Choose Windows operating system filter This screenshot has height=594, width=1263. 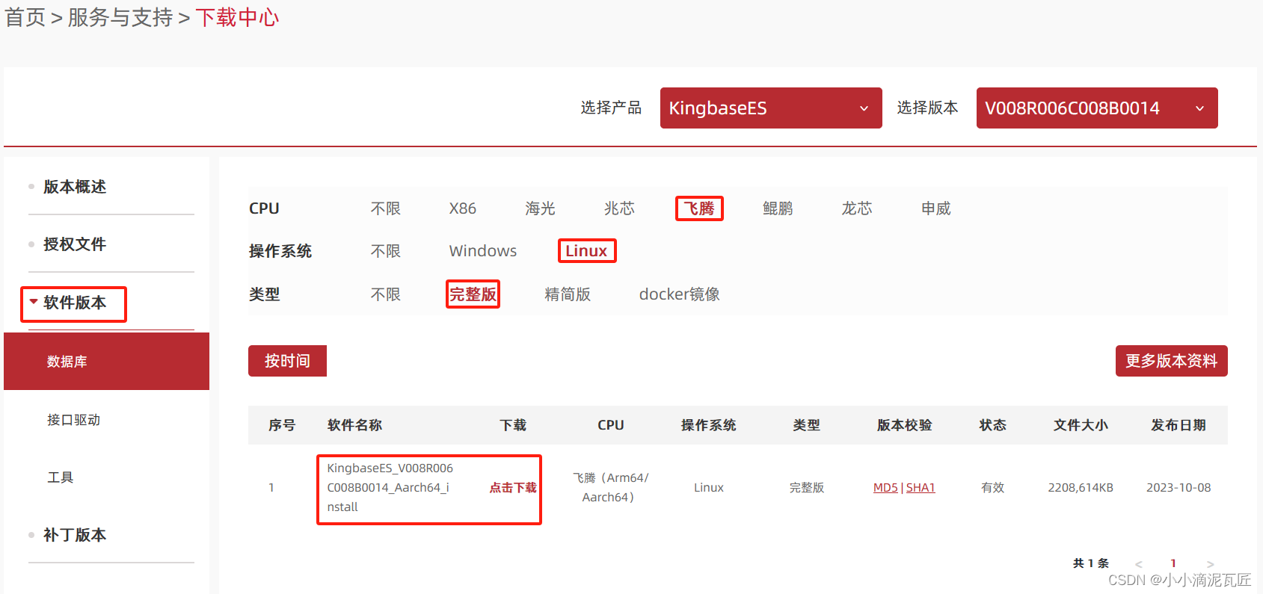tap(483, 251)
